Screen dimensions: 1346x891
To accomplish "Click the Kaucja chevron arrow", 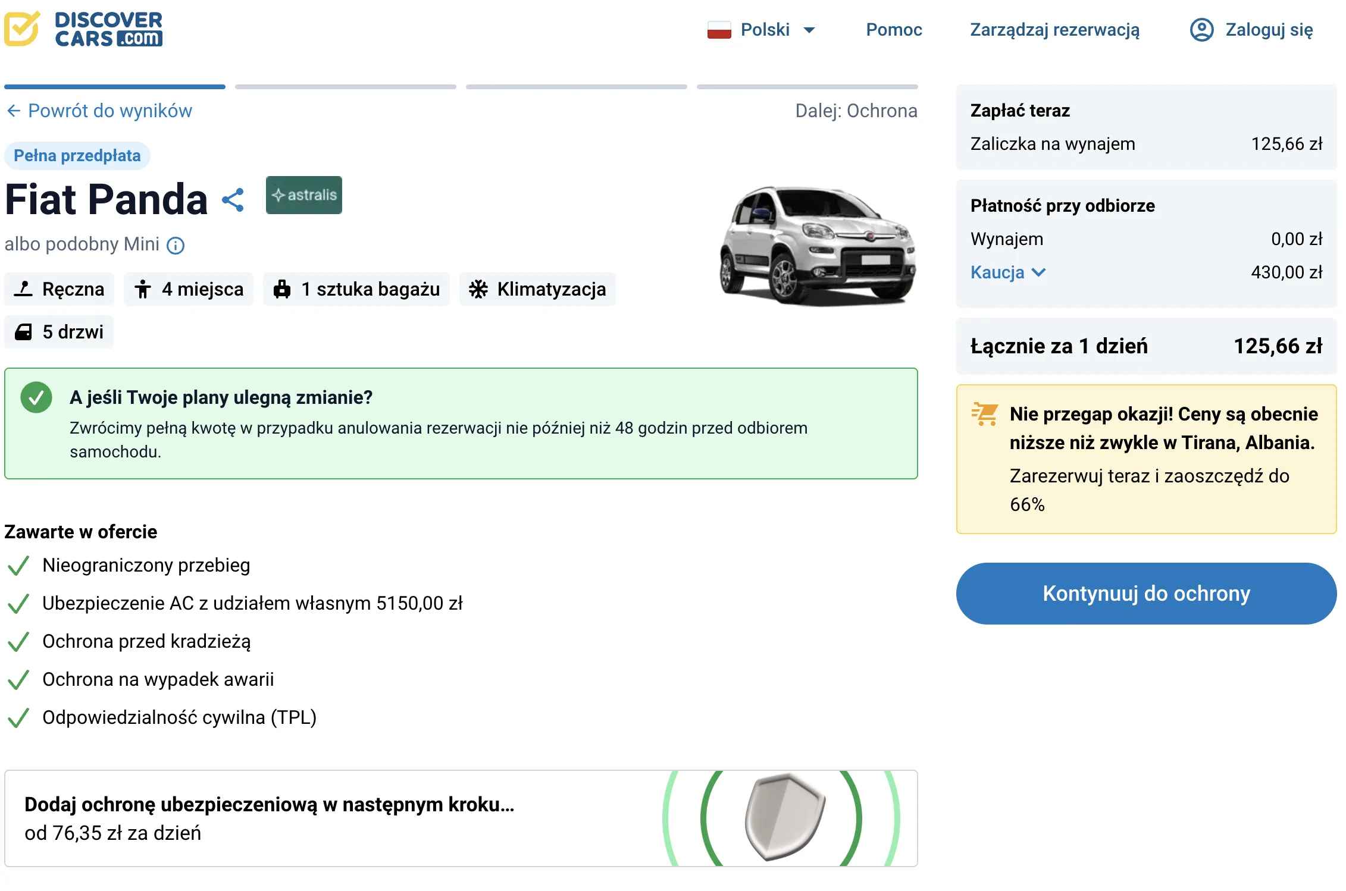I will coord(1038,272).
